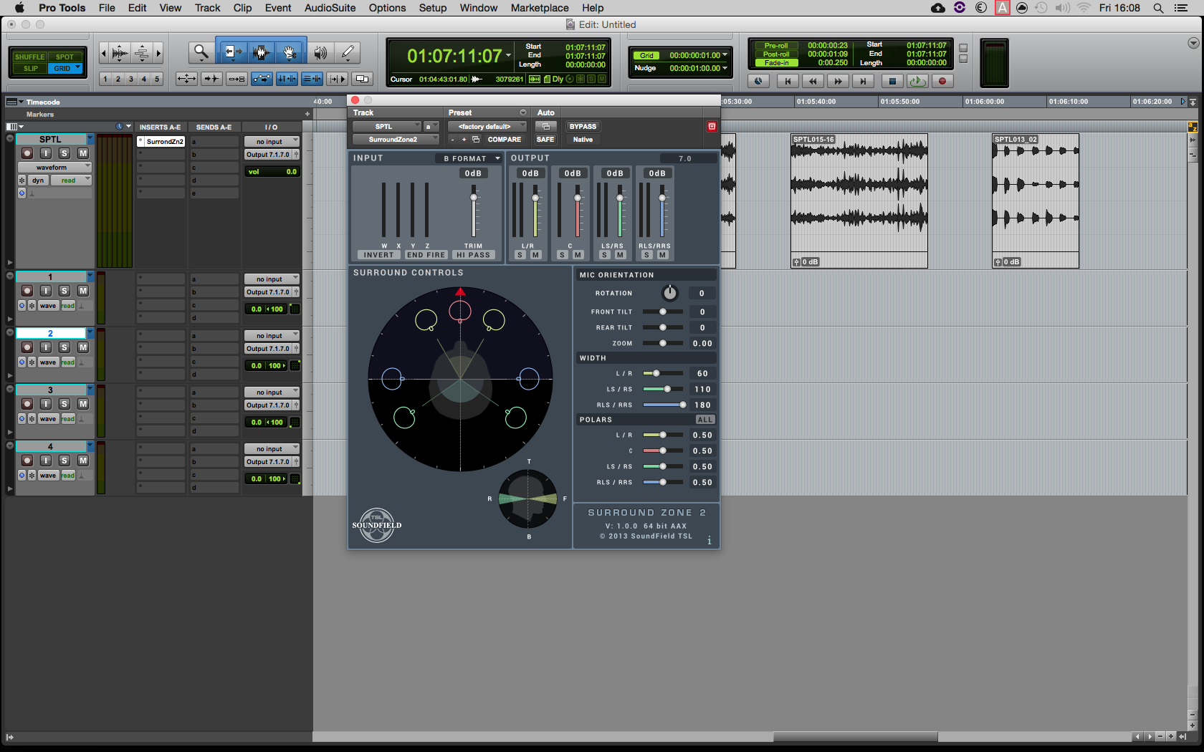Open the Marketplace menu
The height and width of the screenshot is (752, 1204).
[x=540, y=8]
